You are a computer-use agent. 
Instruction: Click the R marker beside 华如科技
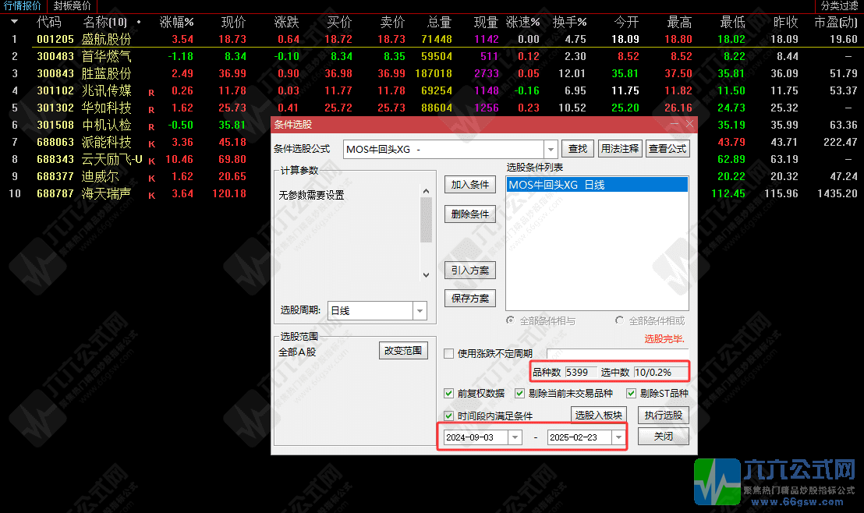click(x=151, y=109)
